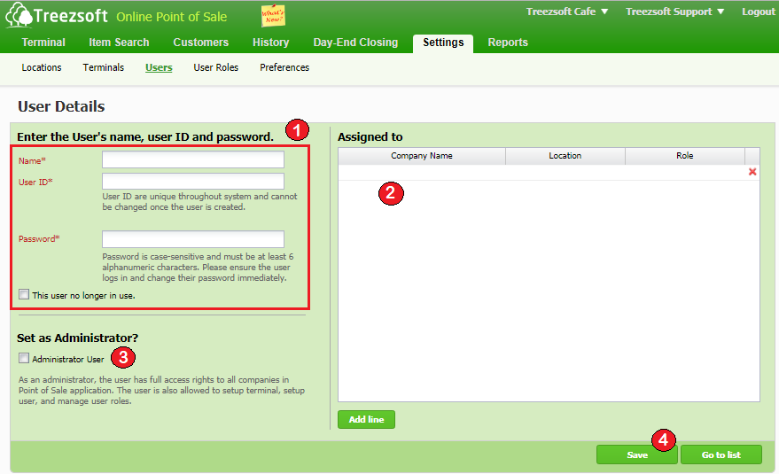Select the Day-End Closing tab
The height and width of the screenshot is (474, 779).
(x=355, y=43)
